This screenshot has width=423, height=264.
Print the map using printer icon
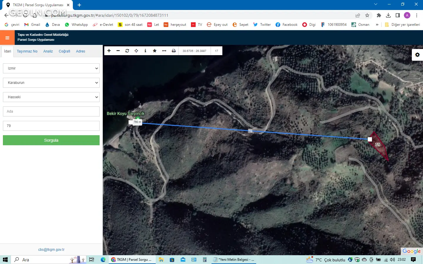tap(174, 51)
